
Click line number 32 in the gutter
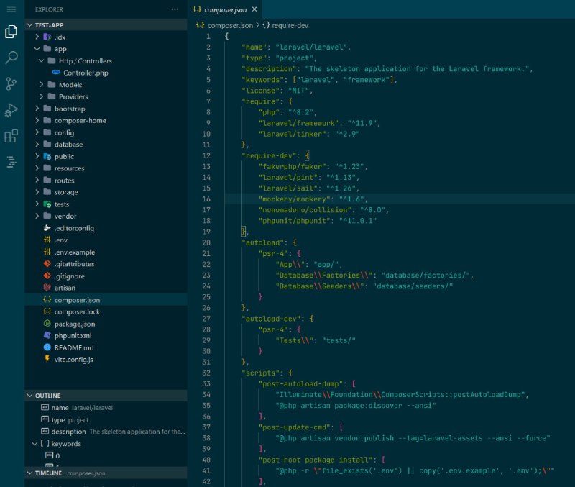pos(206,373)
